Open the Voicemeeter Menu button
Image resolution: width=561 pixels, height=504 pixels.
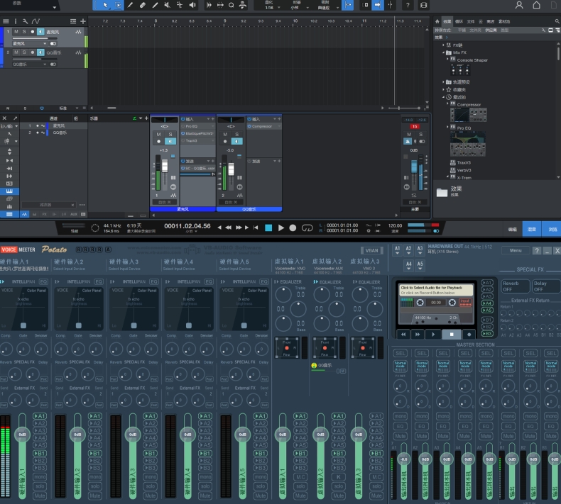515,250
